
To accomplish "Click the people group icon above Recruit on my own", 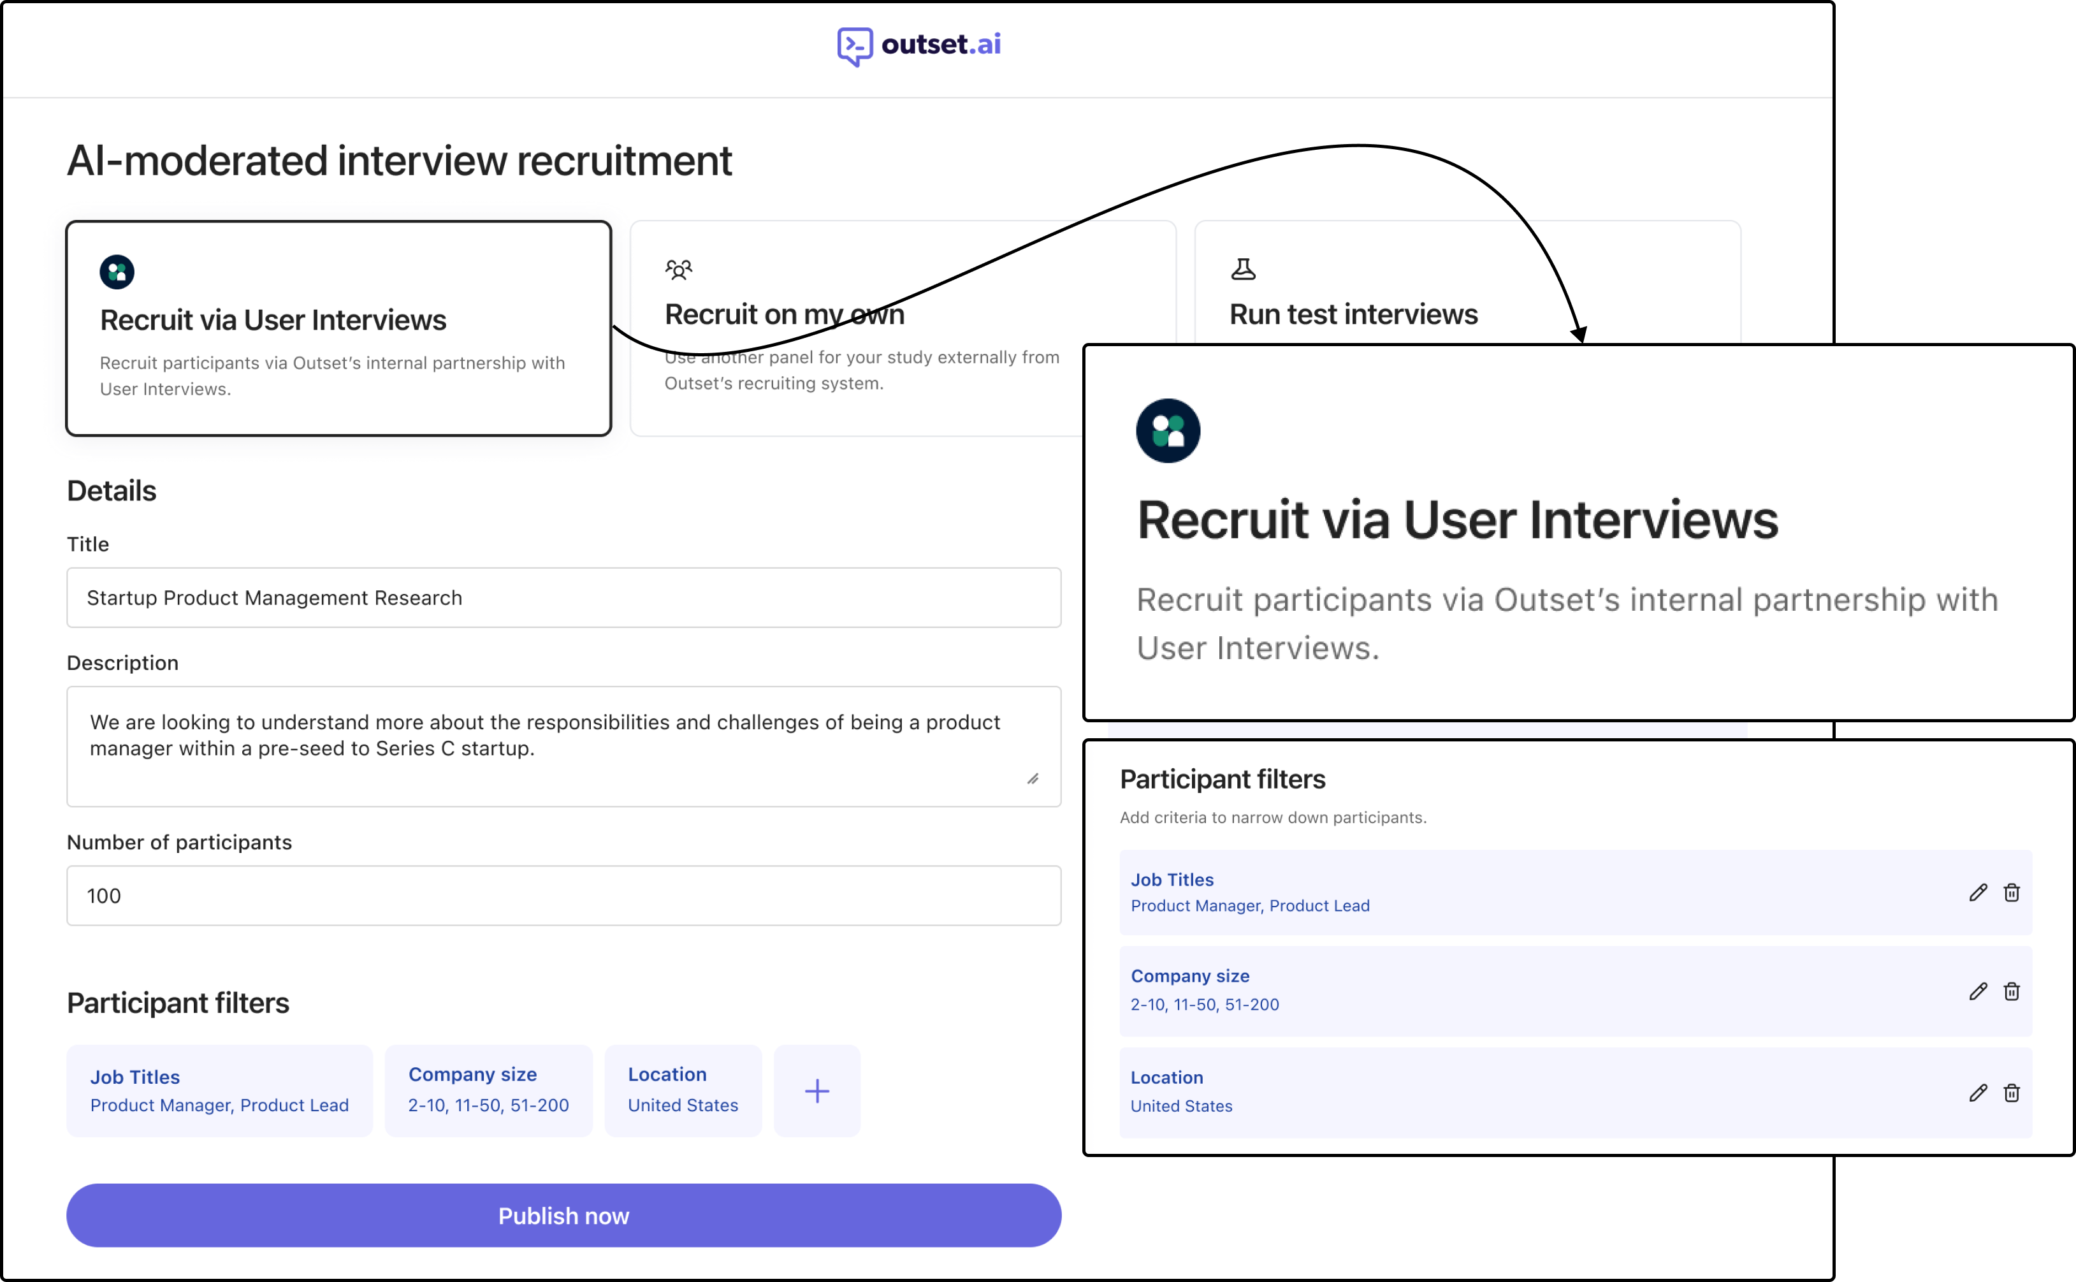I will point(678,270).
